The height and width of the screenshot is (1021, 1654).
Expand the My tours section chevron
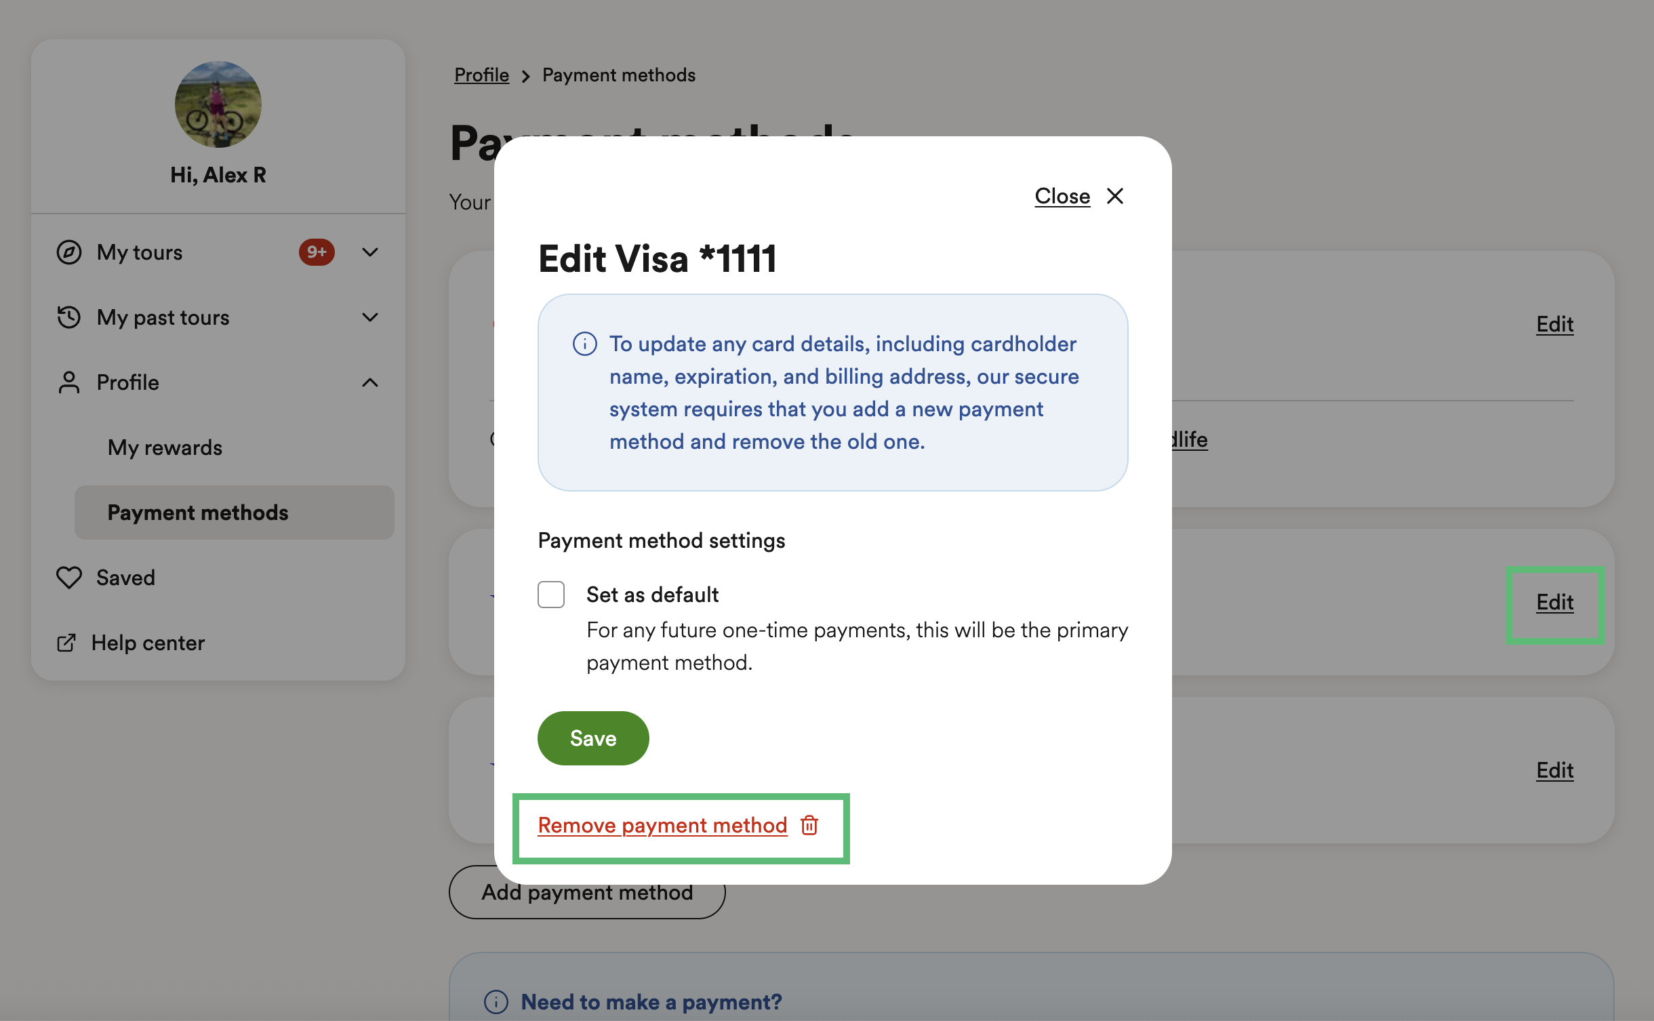coord(370,252)
